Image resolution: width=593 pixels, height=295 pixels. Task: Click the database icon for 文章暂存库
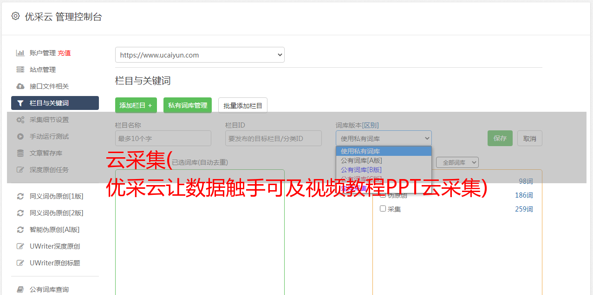(20, 153)
